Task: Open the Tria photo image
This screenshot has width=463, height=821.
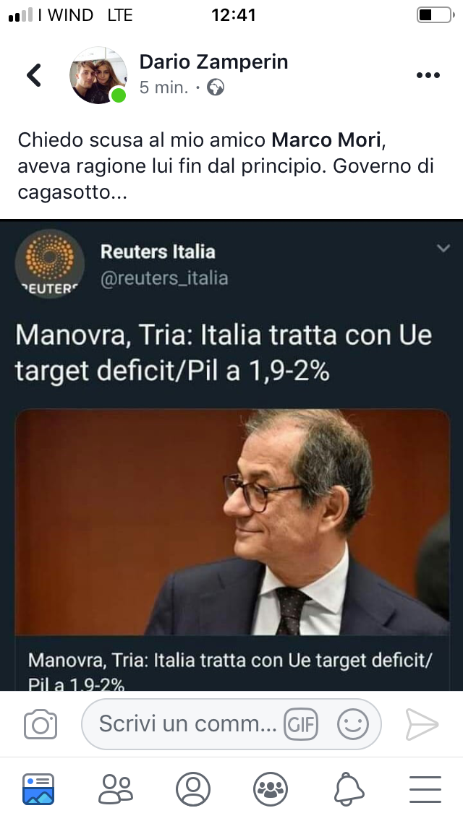Action: pos(232,522)
